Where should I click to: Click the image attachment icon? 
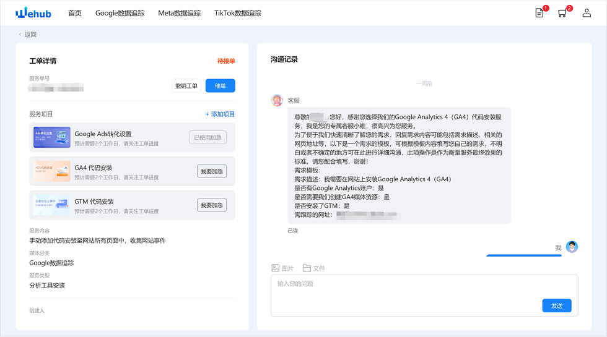[x=276, y=268]
